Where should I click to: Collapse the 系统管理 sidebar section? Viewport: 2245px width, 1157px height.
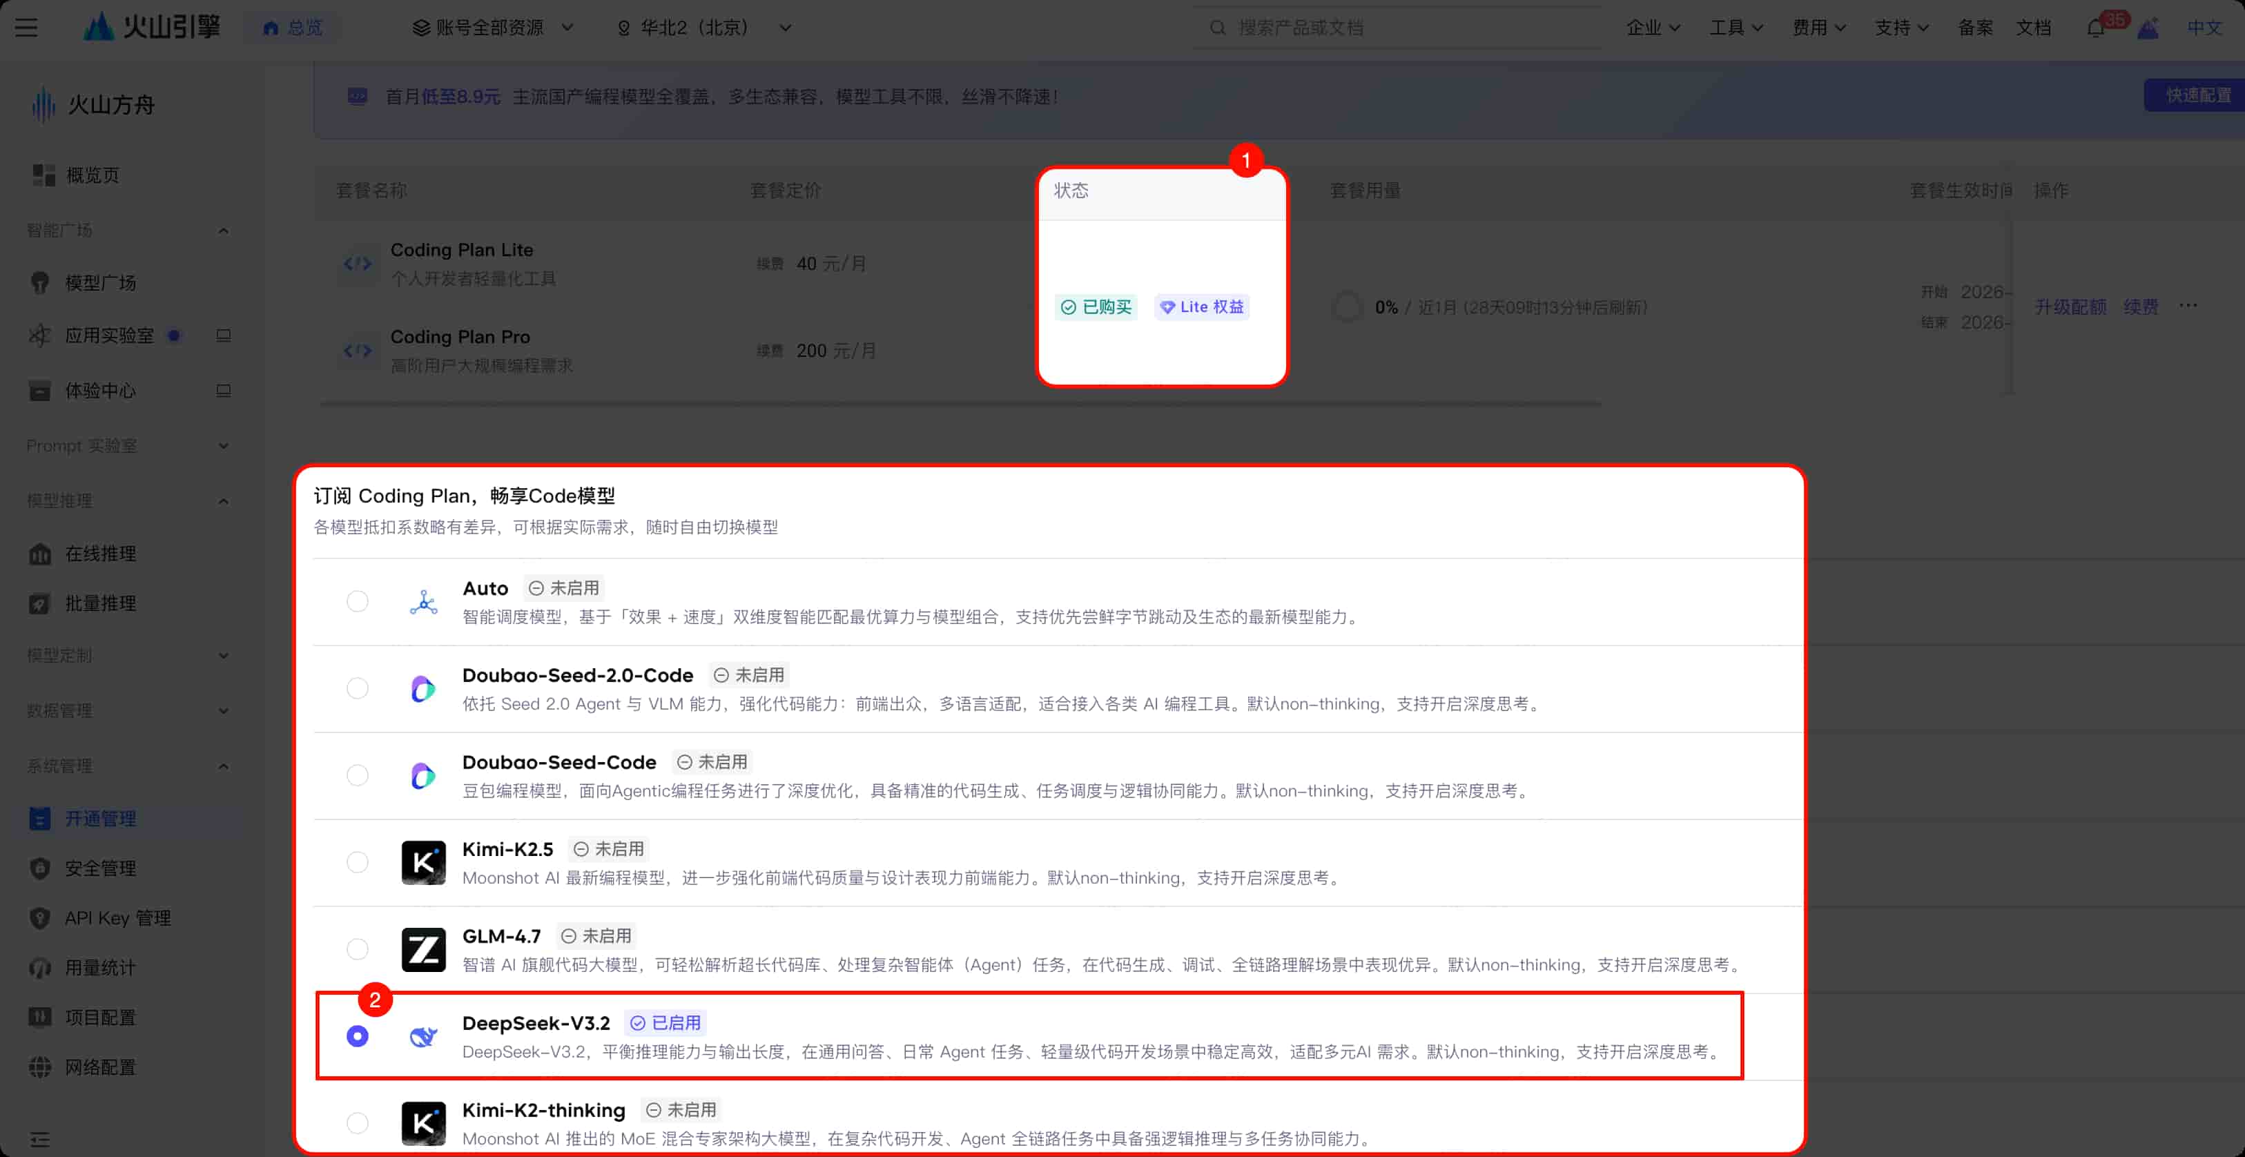click(223, 766)
